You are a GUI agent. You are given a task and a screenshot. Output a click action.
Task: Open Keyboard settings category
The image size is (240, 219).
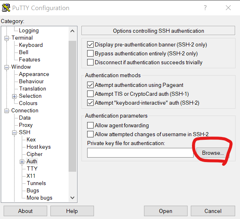pos(31,45)
